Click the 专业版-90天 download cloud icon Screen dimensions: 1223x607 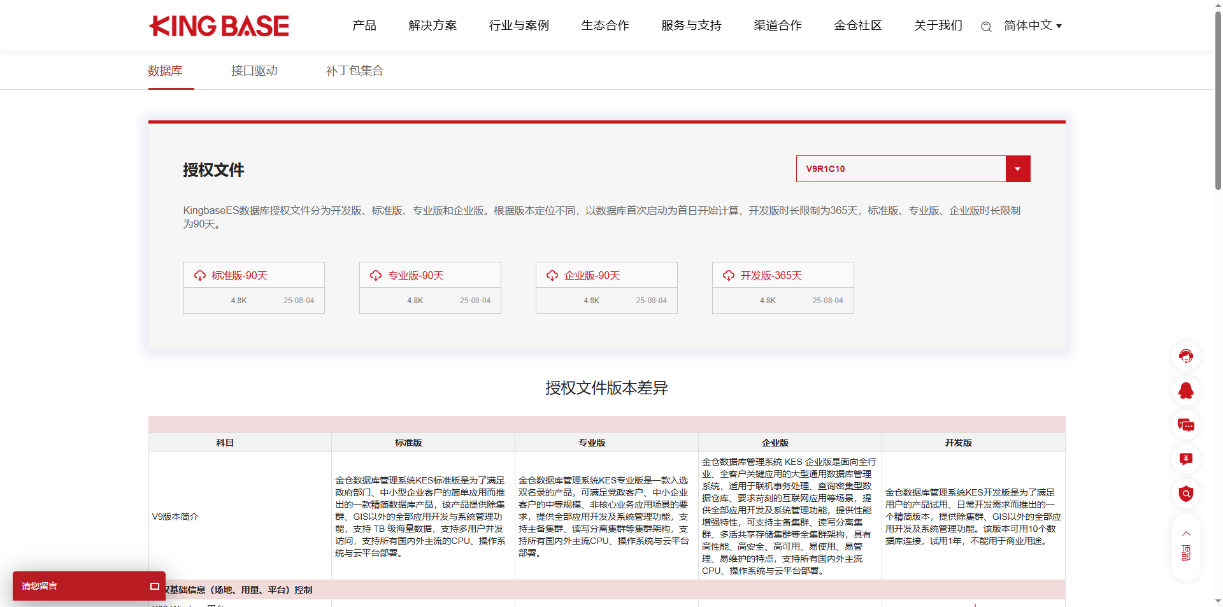pyautogui.click(x=376, y=275)
